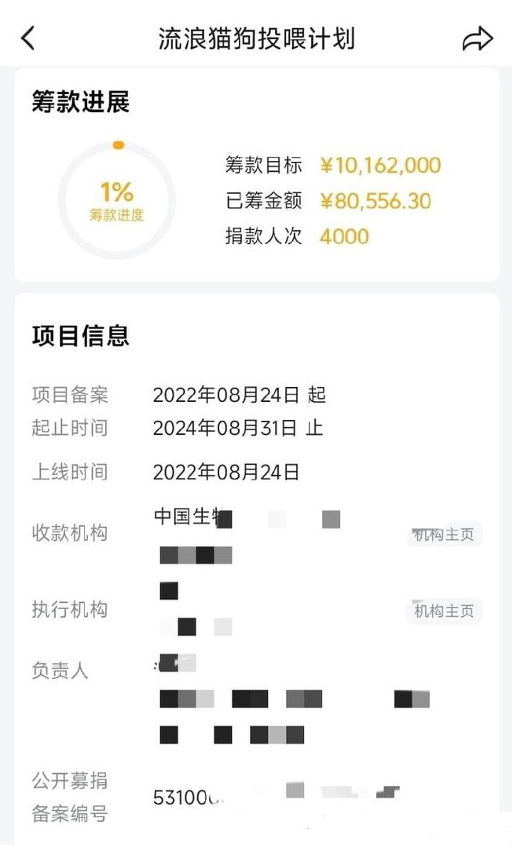Screen dimensions: 513x847
Task: Tap the 上线时间 date value
Action: click(x=226, y=472)
